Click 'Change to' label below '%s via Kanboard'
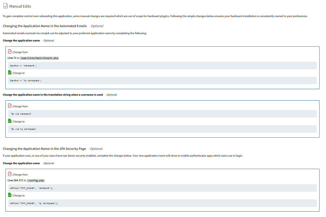Screen dimensions: 326x217 point(18,122)
